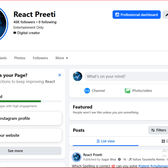Screen dimensions: 168x168
Task: Click the green page health progress bar
Action: (20, 101)
